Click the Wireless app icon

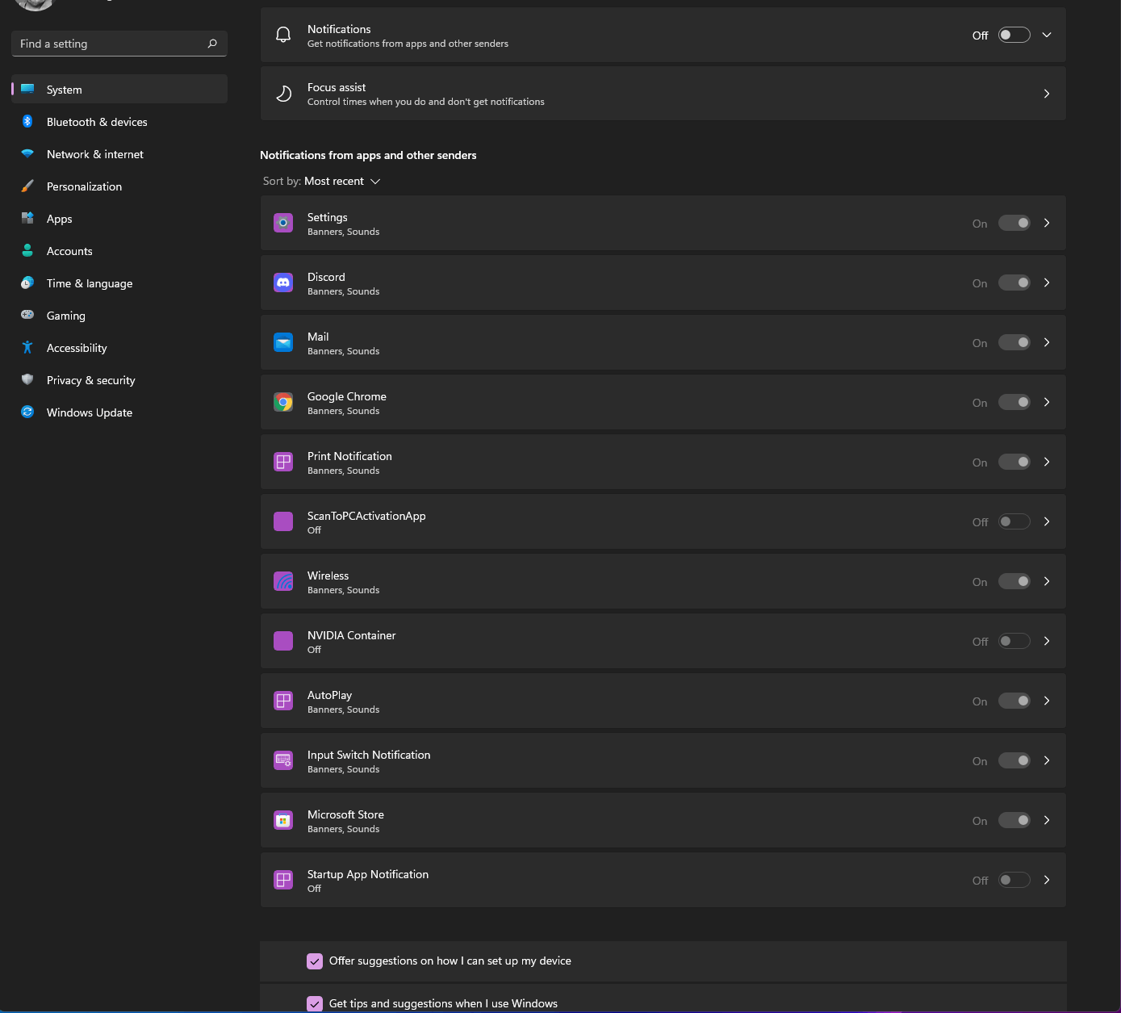point(283,581)
